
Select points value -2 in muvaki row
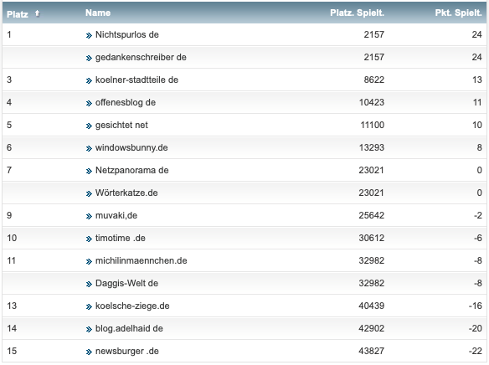478,215
